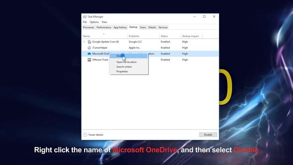Viewport: 293px width, 165px height.
Task: Click the Google LLC publisher cell
Action: coord(136,42)
